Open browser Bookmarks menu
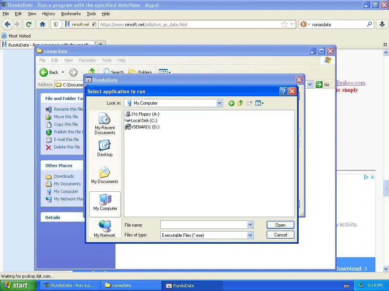The width and height of the screenshot is (389, 291). 71,14
